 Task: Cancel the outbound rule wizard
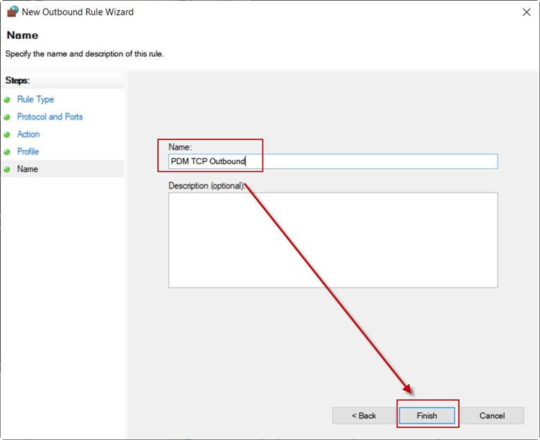(x=492, y=416)
